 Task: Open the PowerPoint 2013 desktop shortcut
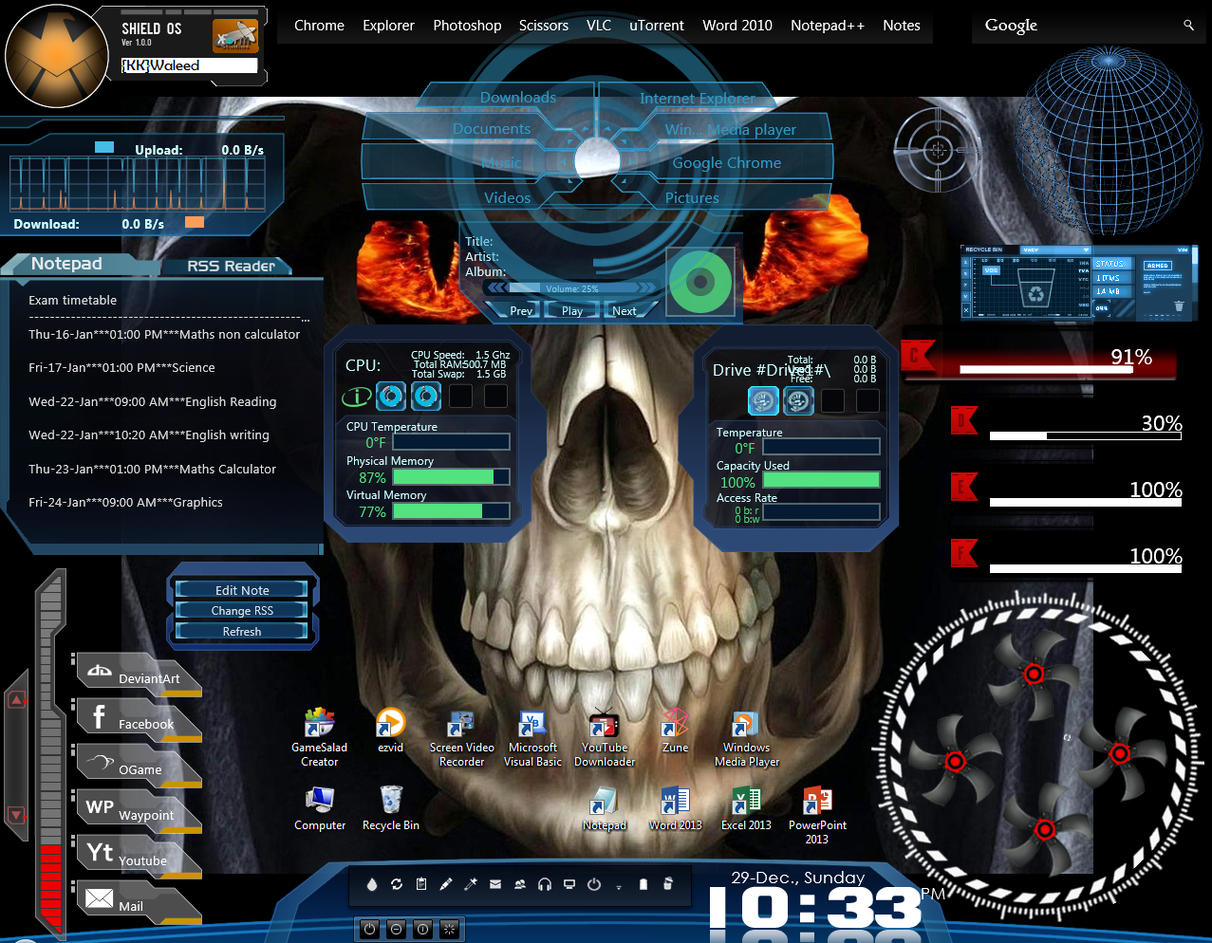point(817,815)
